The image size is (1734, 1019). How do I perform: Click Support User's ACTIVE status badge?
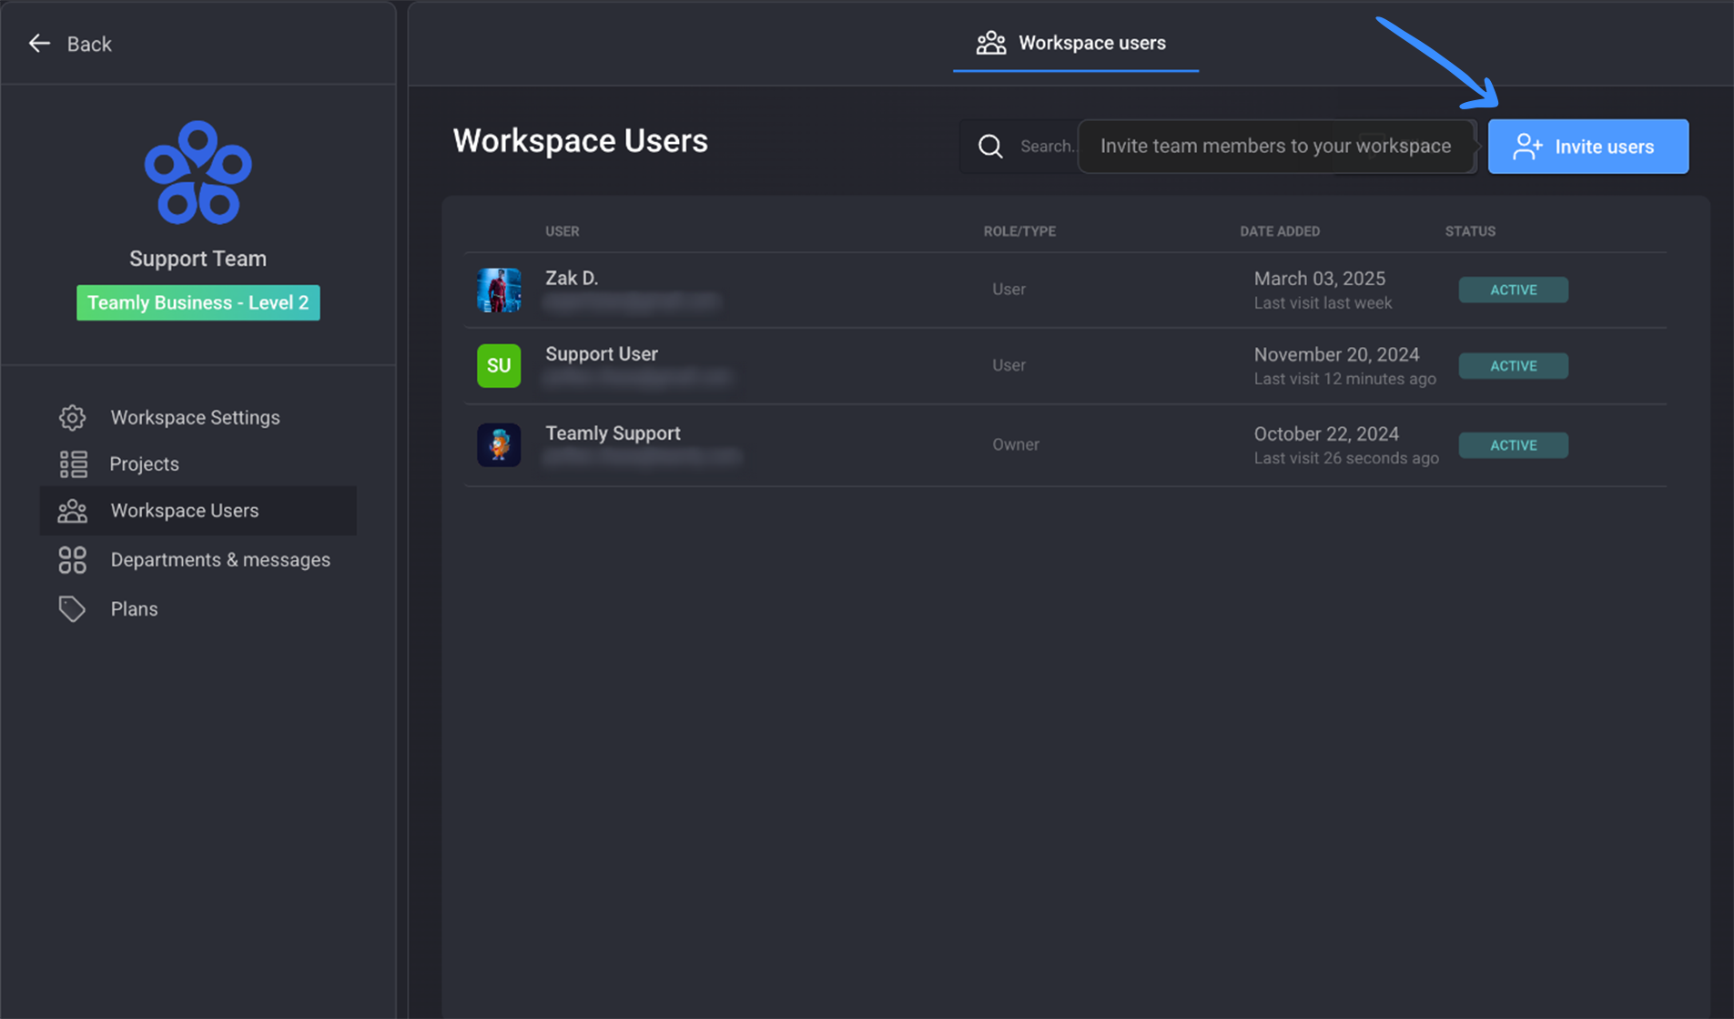coord(1513,365)
